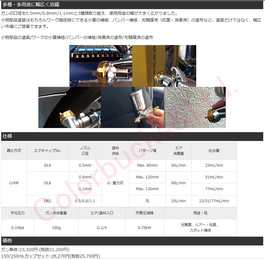Click the エア/塗料入口 header cell
This screenshot has height=259, width=265.
(102, 213)
